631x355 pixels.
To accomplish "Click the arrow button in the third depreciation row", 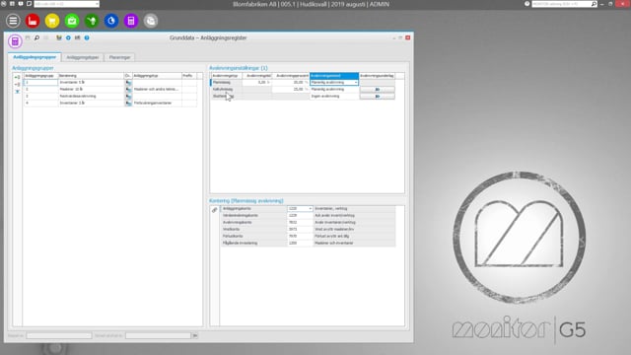I will pyautogui.click(x=377, y=97).
